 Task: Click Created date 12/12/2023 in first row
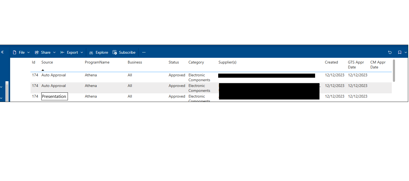point(335,75)
